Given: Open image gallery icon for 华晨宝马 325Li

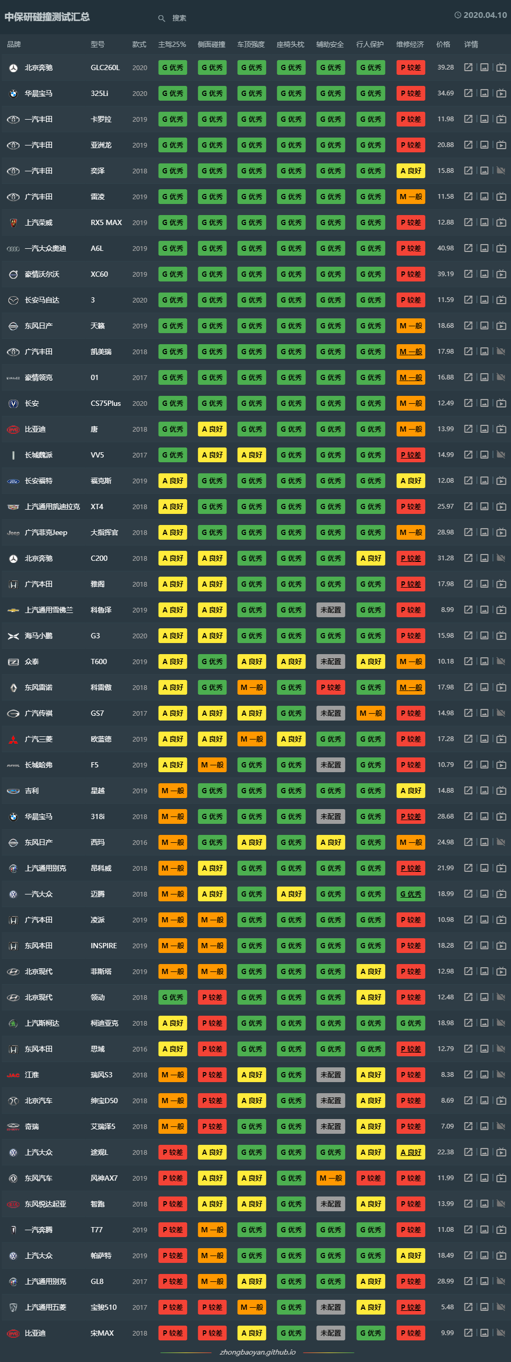Looking at the screenshot, I should [484, 94].
